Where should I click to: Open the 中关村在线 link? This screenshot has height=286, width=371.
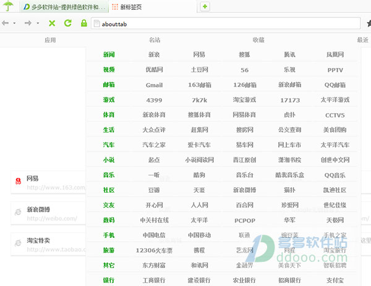[x=154, y=221]
